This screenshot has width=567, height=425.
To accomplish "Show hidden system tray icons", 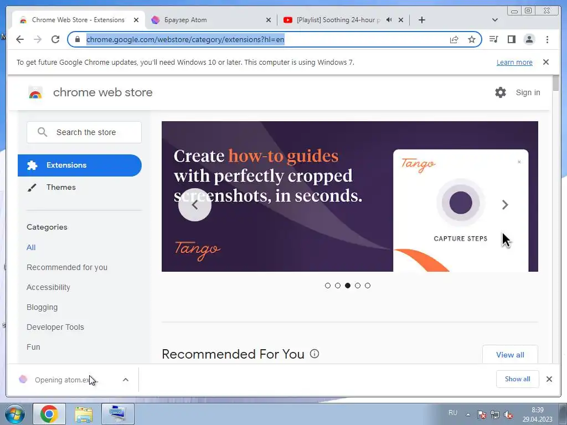I will click(468, 414).
